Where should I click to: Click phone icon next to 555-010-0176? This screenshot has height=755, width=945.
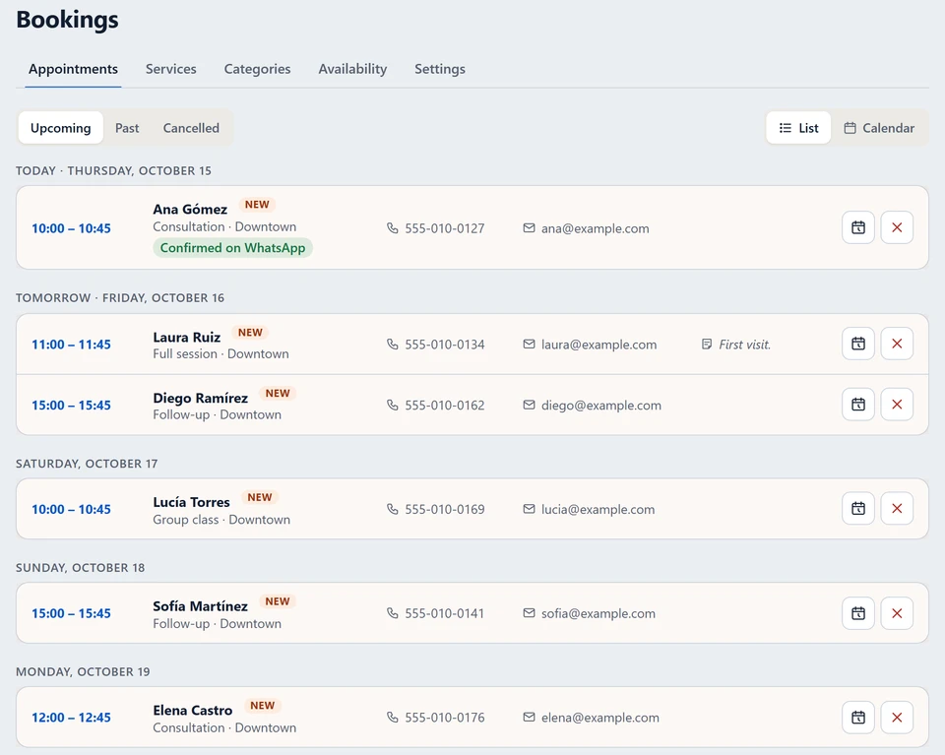click(x=393, y=717)
